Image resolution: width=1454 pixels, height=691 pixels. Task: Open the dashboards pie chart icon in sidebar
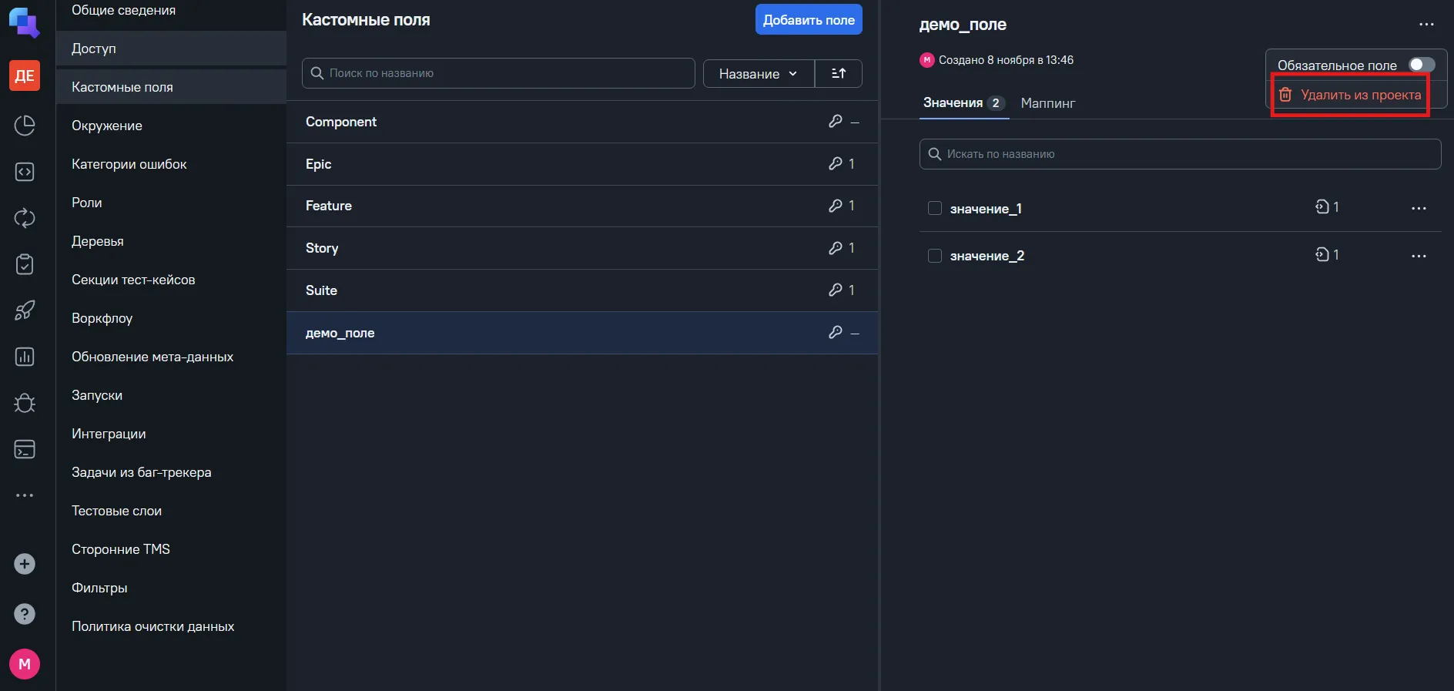pos(25,126)
